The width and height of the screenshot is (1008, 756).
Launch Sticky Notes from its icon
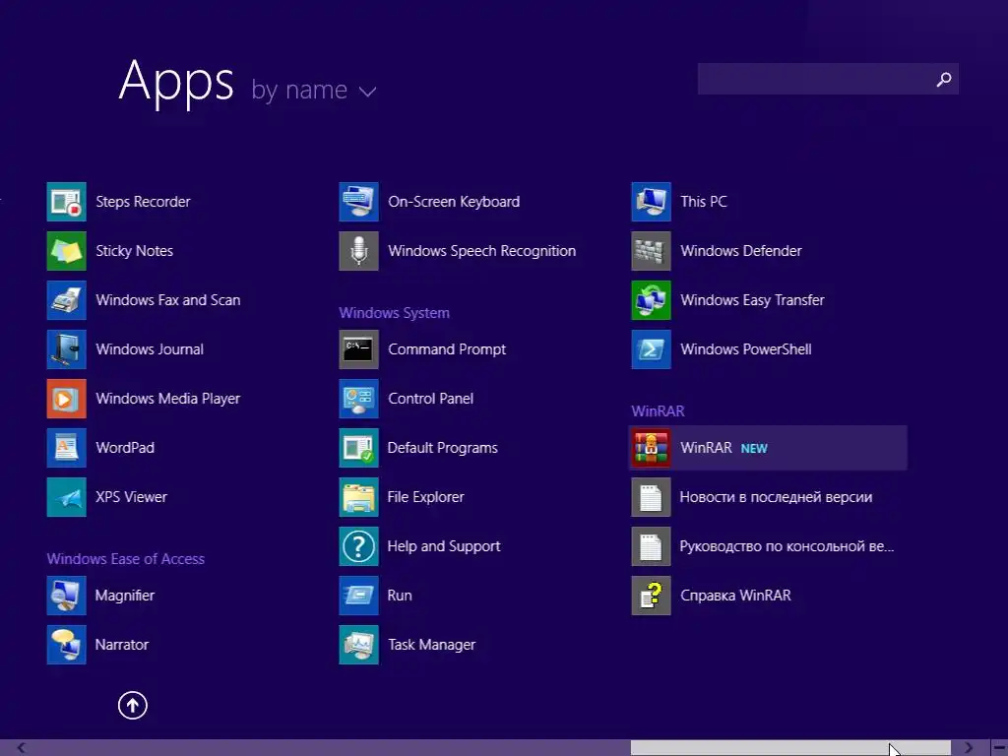coord(66,251)
